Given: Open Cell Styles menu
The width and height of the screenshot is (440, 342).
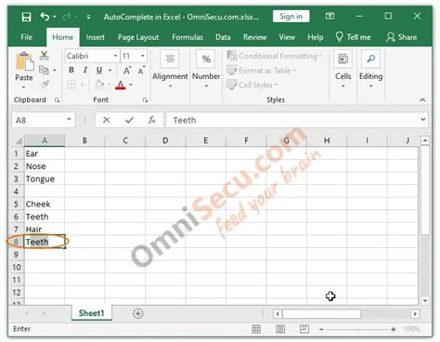Looking at the screenshot, I should [x=252, y=85].
